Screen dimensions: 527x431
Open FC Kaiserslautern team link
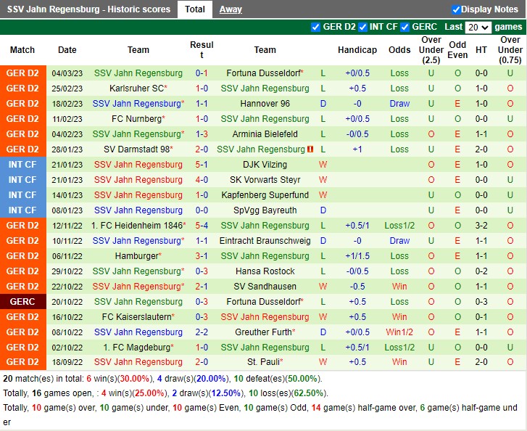136,317
